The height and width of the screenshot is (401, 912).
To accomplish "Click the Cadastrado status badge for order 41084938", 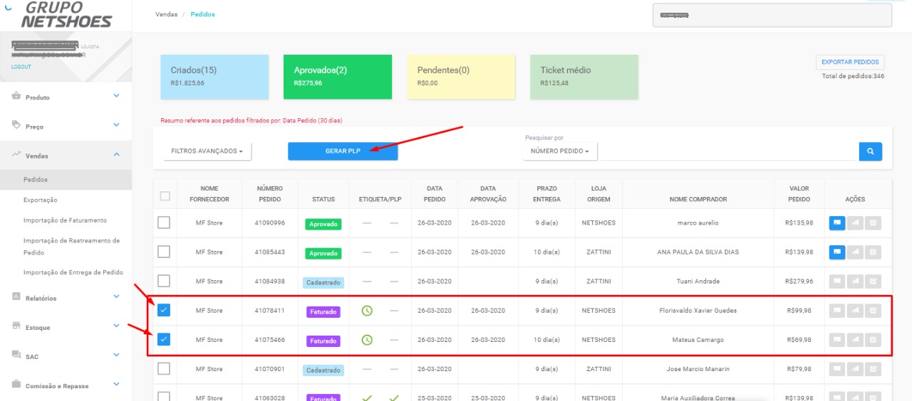I will click(x=323, y=282).
